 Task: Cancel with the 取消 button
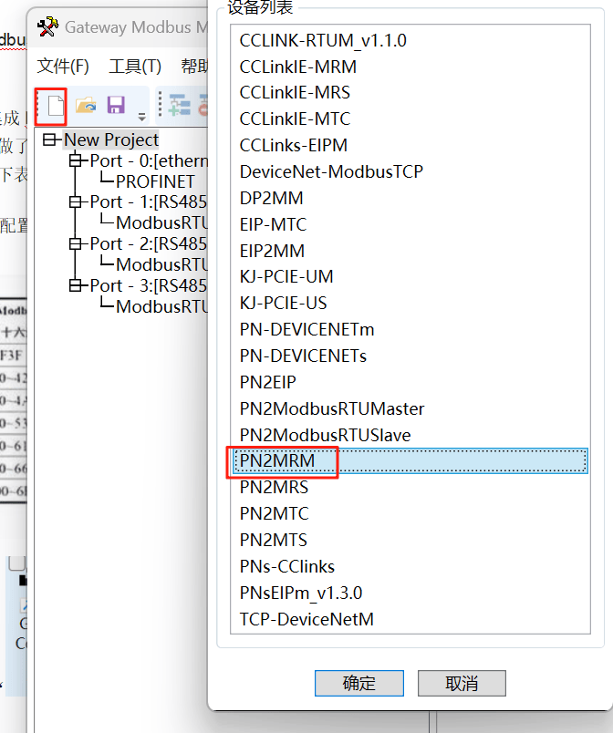(462, 683)
